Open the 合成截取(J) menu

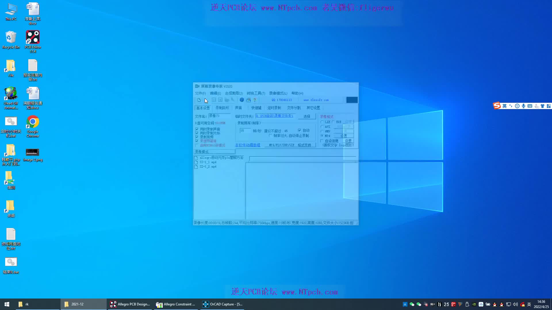[234, 93]
